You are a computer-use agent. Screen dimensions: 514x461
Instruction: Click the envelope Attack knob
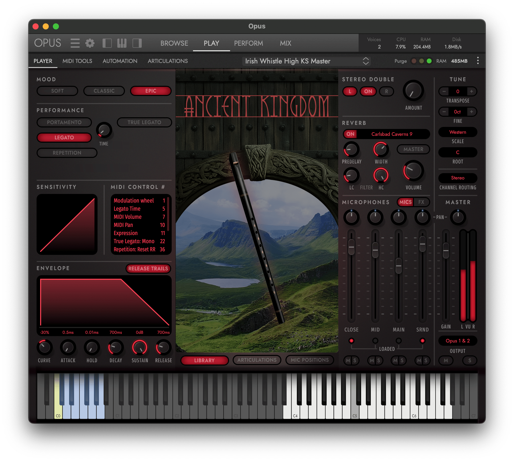68,347
